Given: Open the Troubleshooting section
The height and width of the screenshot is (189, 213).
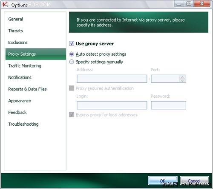Looking at the screenshot, I should click(x=23, y=124).
